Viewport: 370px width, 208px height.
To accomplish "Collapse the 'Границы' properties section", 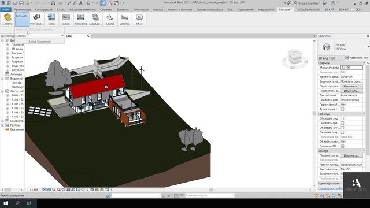I will pyautogui.click(x=364, y=114).
